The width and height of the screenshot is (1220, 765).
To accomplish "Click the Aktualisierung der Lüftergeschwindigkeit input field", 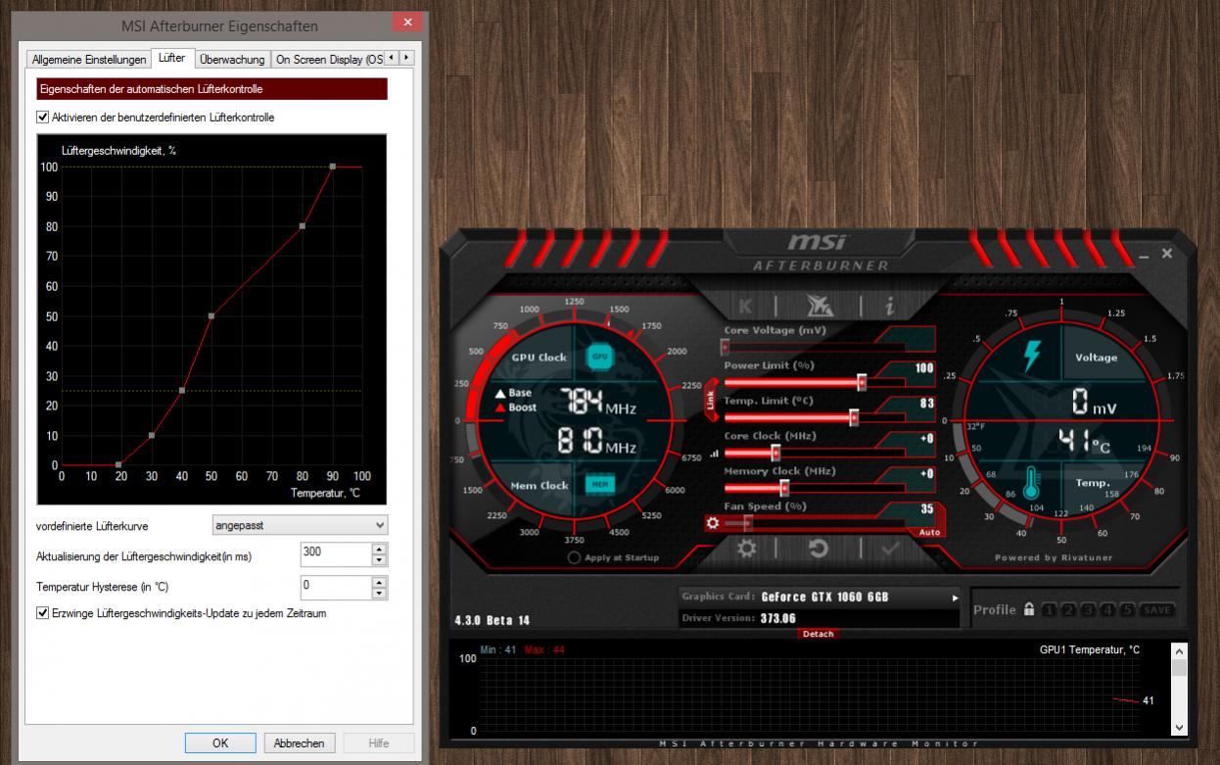I will tap(336, 554).
